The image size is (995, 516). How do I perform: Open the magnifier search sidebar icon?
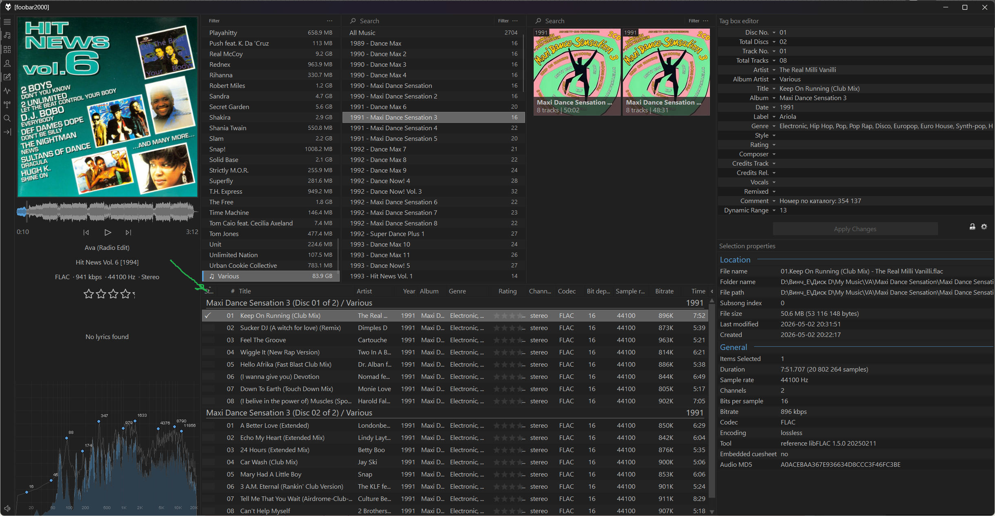(7, 118)
